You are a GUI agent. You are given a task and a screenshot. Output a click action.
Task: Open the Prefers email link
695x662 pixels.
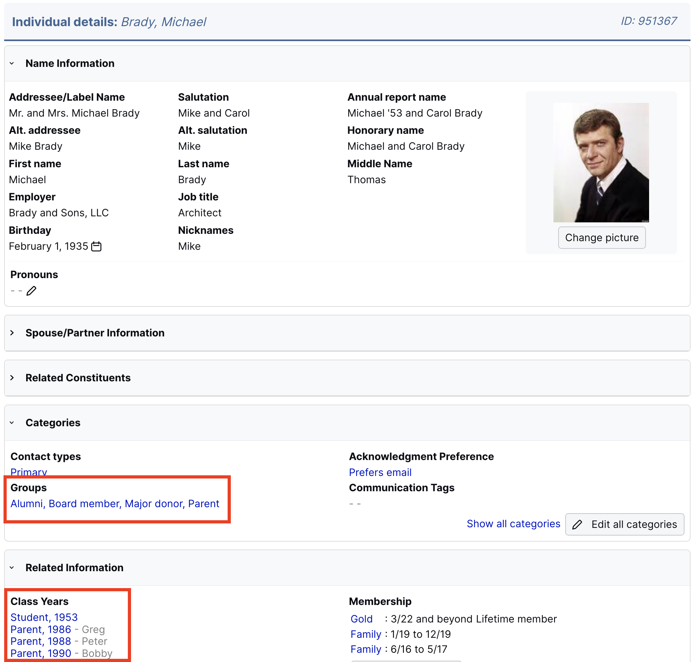[380, 472]
